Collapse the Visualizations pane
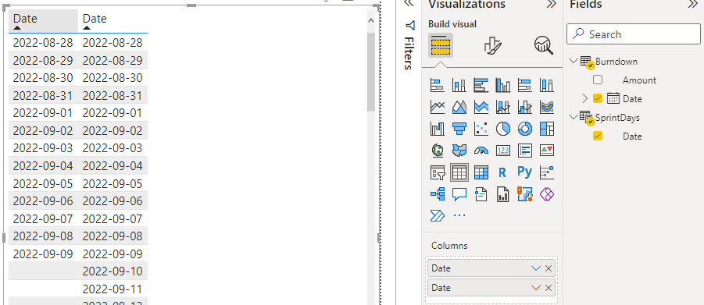 552,4
